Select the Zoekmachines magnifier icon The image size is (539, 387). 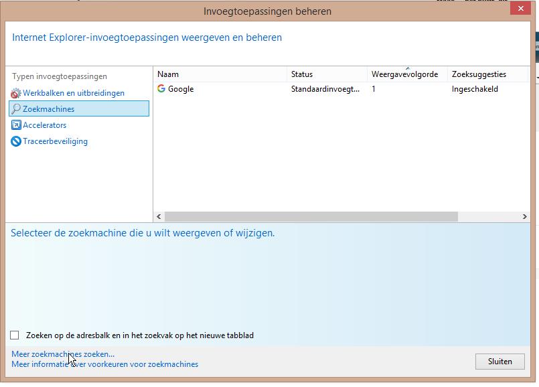[x=16, y=109]
